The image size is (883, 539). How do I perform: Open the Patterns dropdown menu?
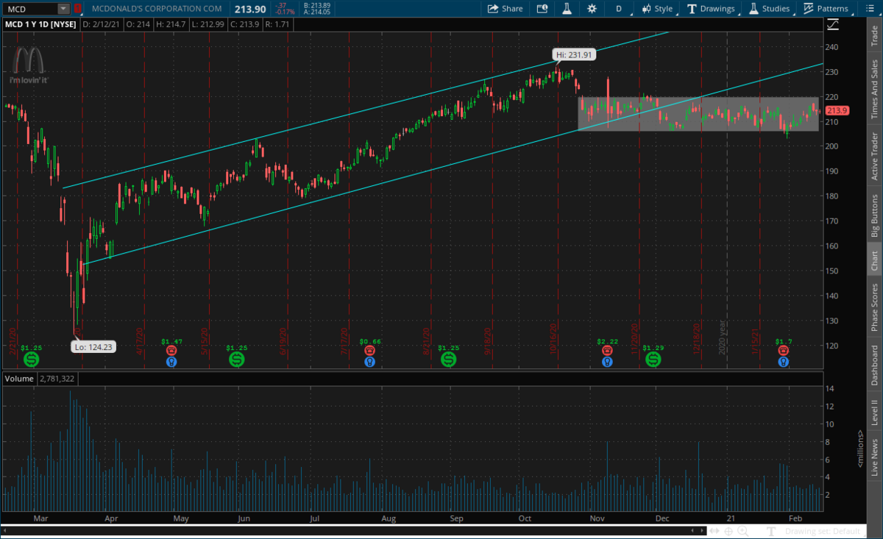[826, 9]
